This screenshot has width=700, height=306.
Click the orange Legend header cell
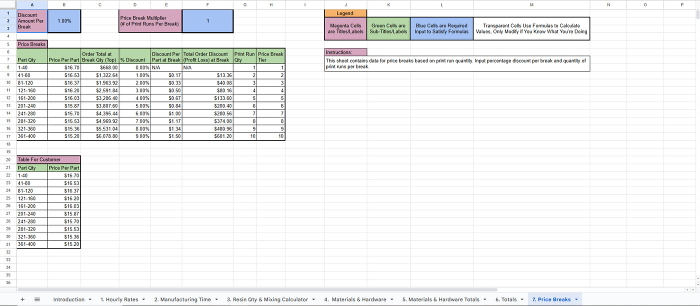345,13
